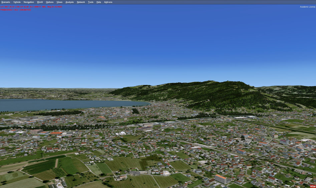Open the Options menu
The width and height of the screenshot is (316, 188).
pyautogui.click(x=50, y=2)
